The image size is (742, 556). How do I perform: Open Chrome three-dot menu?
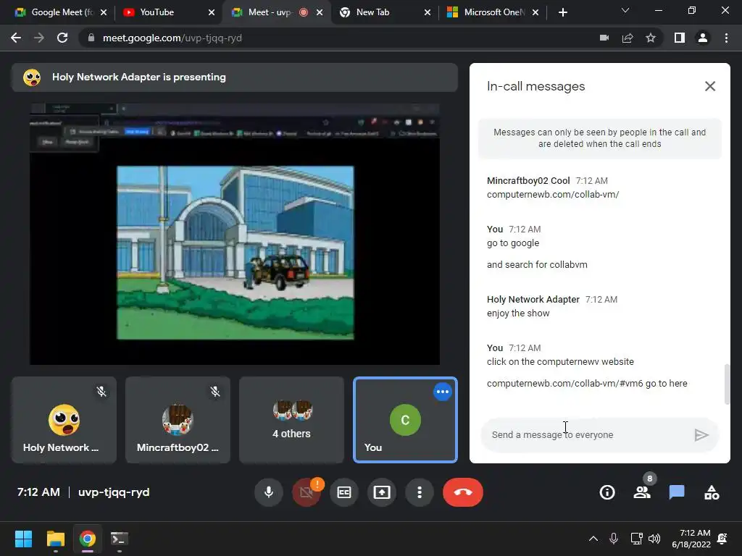click(726, 38)
